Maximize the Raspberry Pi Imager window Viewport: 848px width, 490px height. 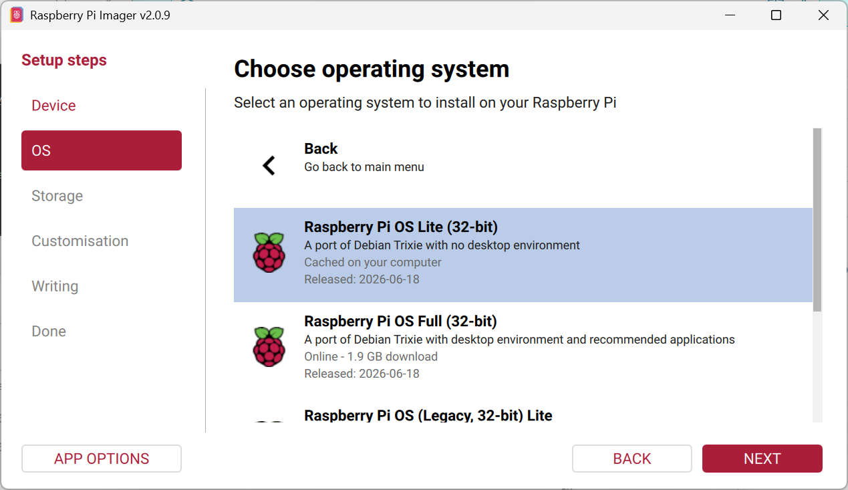tap(776, 15)
